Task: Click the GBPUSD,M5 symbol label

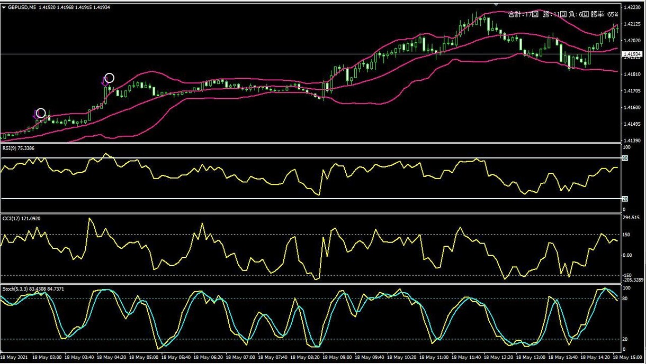Action: (x=22, y=7)
